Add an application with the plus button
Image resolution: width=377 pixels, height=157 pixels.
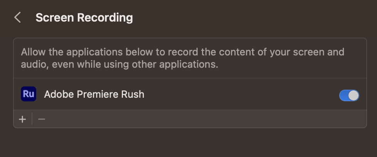[x=22, y=119]
